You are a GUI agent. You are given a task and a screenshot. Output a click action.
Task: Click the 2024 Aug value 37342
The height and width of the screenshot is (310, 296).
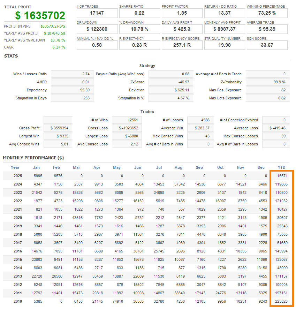pyautogui.click(x=180, y=184)
